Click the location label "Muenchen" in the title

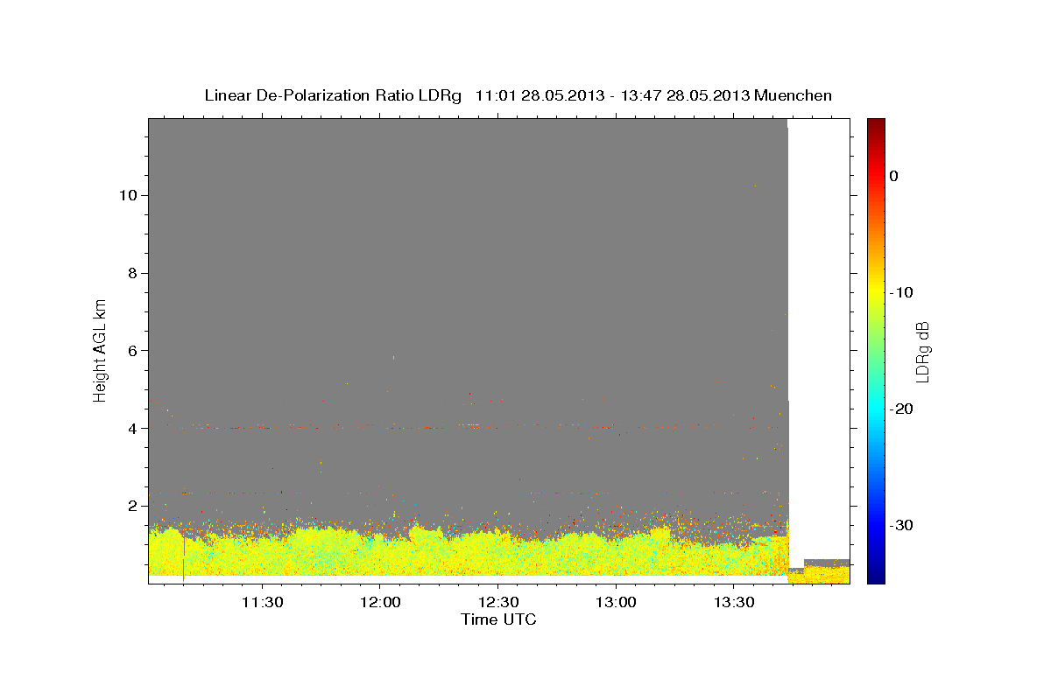[795, 95]
